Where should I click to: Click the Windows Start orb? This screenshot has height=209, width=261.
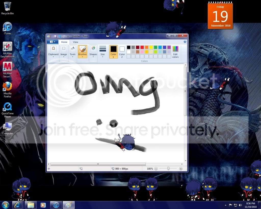pos(6,205)
